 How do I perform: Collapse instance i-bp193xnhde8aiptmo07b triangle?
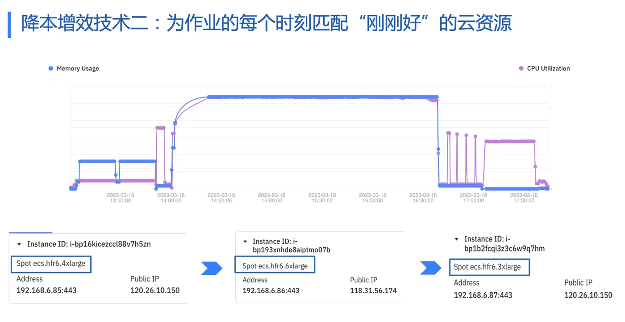(x=245, y=242)
